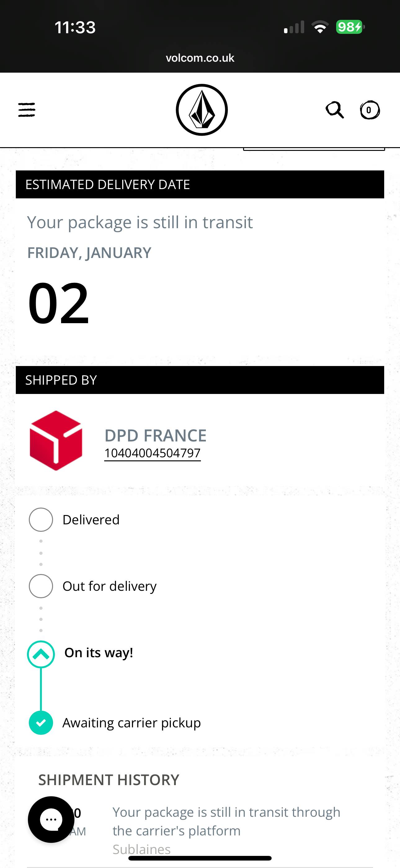Screen dimensions: 400x868
Task: Tap the Wi-Fi status icon
Action: click(320, 27)
